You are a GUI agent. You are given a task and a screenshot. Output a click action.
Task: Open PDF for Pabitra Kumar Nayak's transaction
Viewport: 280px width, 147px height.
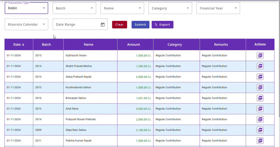(260, 141)
